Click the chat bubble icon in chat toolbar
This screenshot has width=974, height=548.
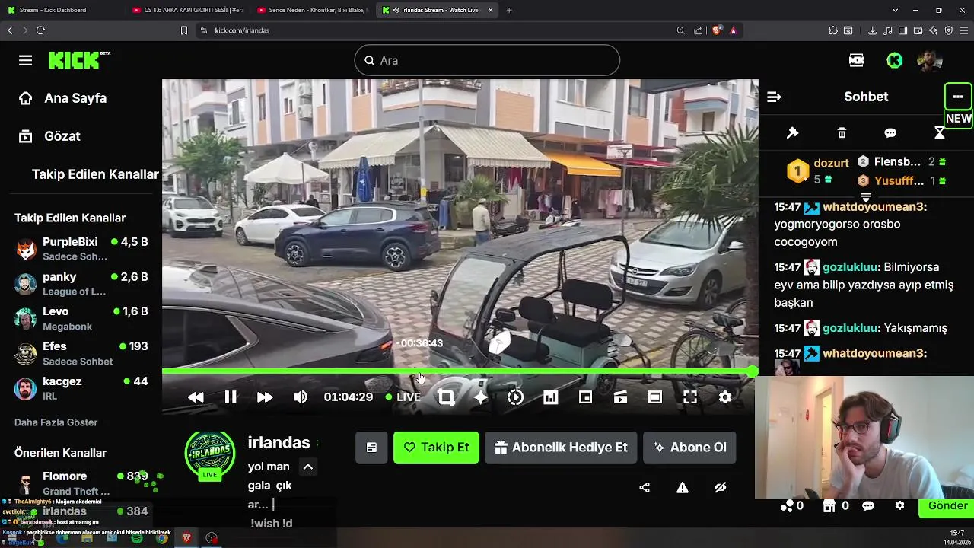[x=890, y=133]
